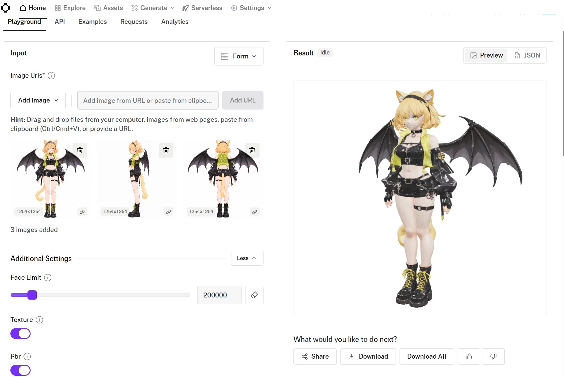Disable the Texture toggle
The width and height of the screenshot is (564, 377).
[x=20, y=334]
